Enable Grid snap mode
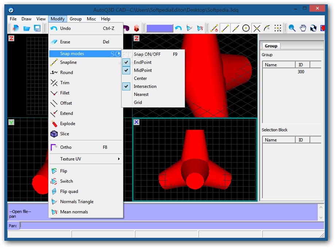 point(153,102)
